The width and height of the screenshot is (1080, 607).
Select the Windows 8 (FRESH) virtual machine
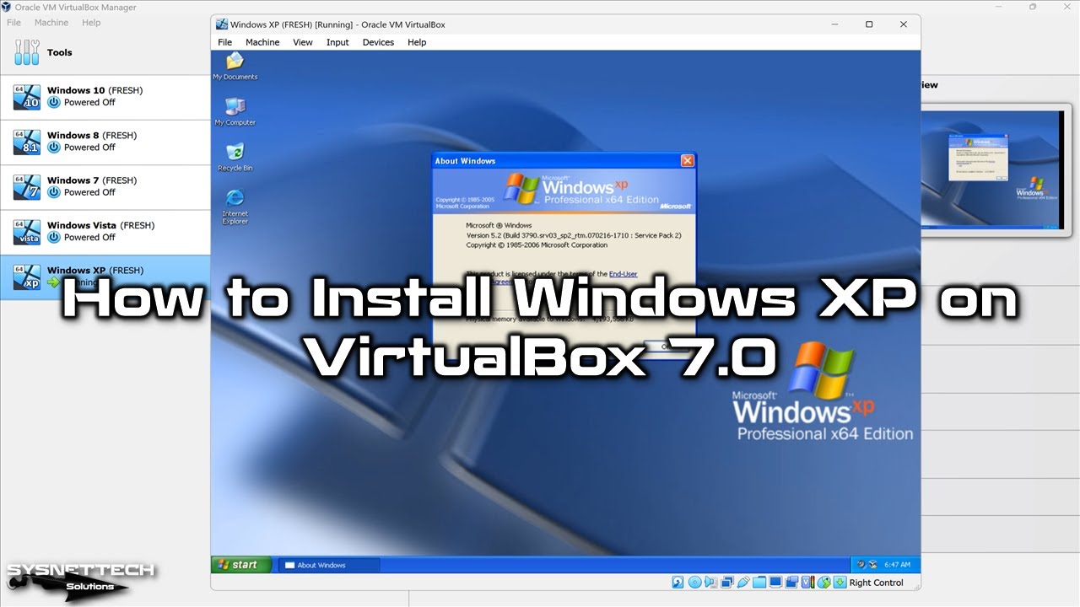105,142
